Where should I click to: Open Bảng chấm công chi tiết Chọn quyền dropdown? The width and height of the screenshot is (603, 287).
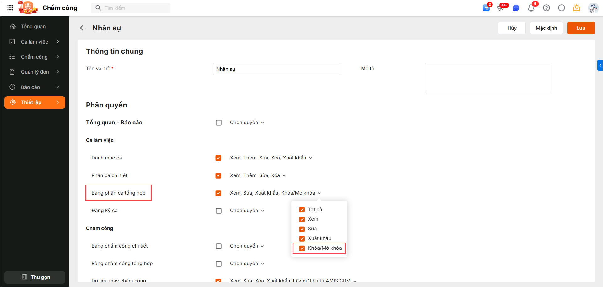[247, 246]
